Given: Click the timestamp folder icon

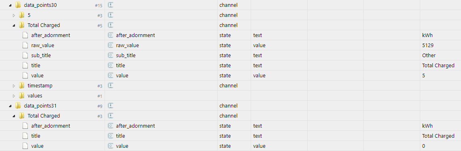Looking at the screenshot, I should [x=21, y=86].
